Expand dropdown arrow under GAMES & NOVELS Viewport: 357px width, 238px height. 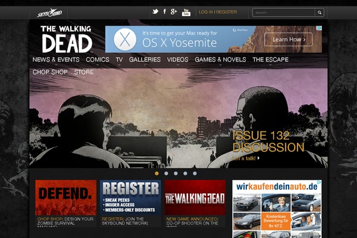click(x=220, y=65)
